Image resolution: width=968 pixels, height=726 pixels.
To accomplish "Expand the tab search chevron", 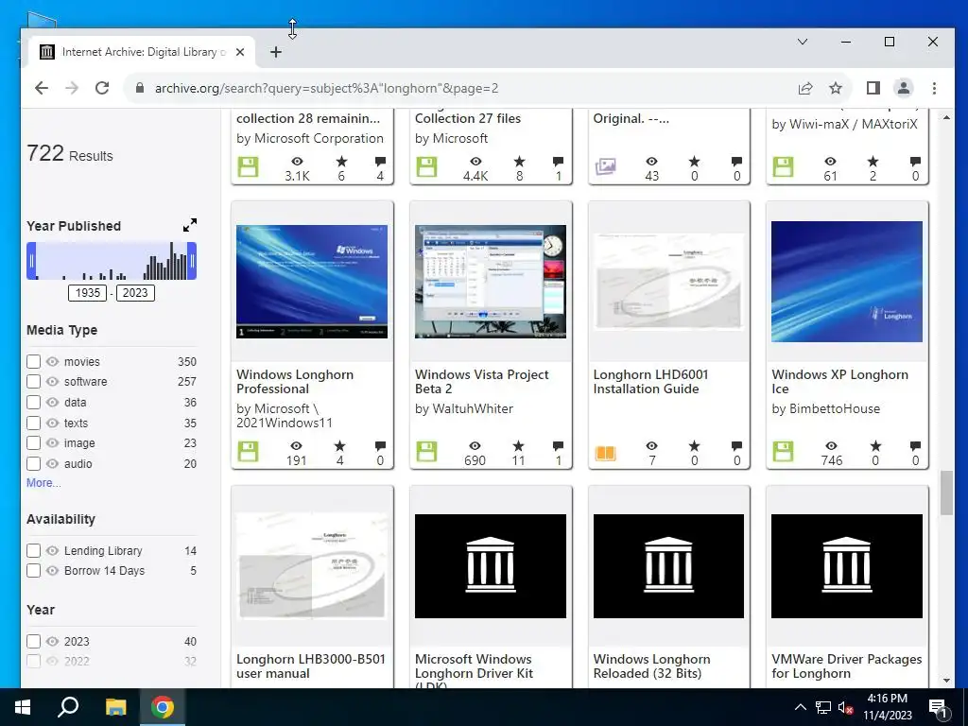I will (803, 42).
